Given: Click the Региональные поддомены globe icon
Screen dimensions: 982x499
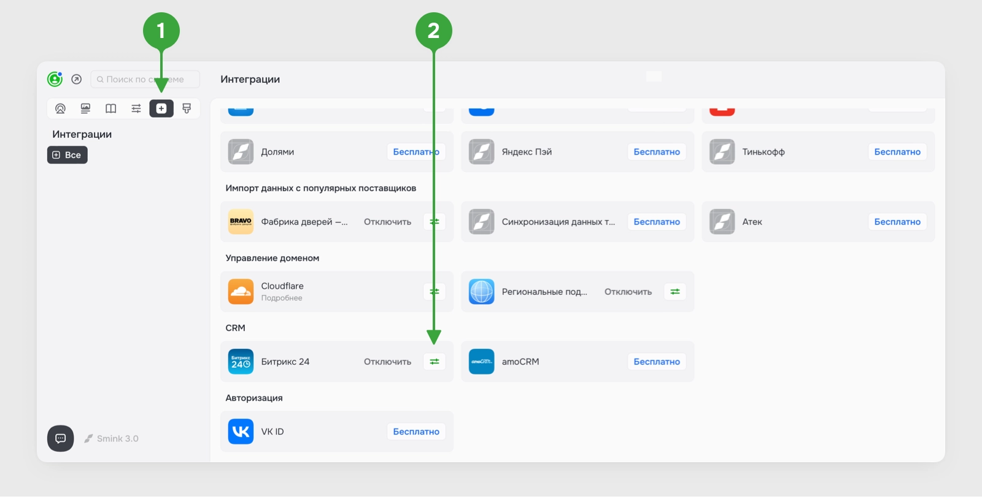Looking at the screenshot, I should coord(481,292).
